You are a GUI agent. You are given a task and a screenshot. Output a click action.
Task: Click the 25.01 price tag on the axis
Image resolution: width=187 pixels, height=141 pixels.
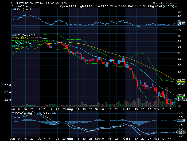coord(181,84)
